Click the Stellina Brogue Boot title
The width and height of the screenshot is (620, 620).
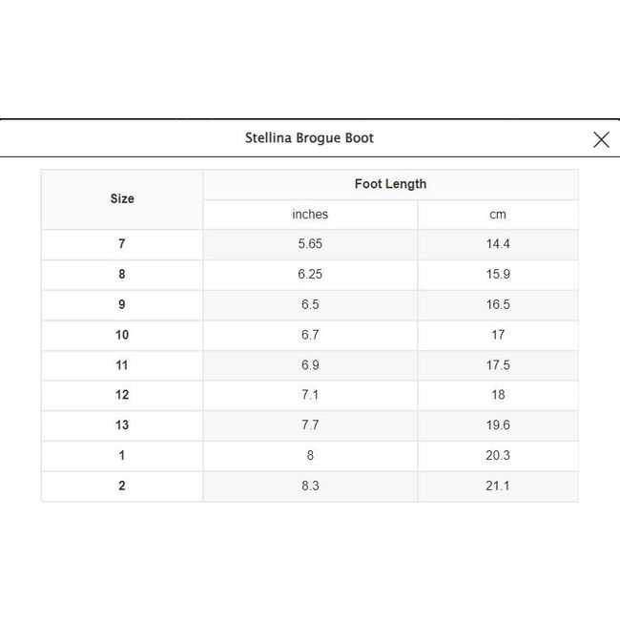coord(309,138)
